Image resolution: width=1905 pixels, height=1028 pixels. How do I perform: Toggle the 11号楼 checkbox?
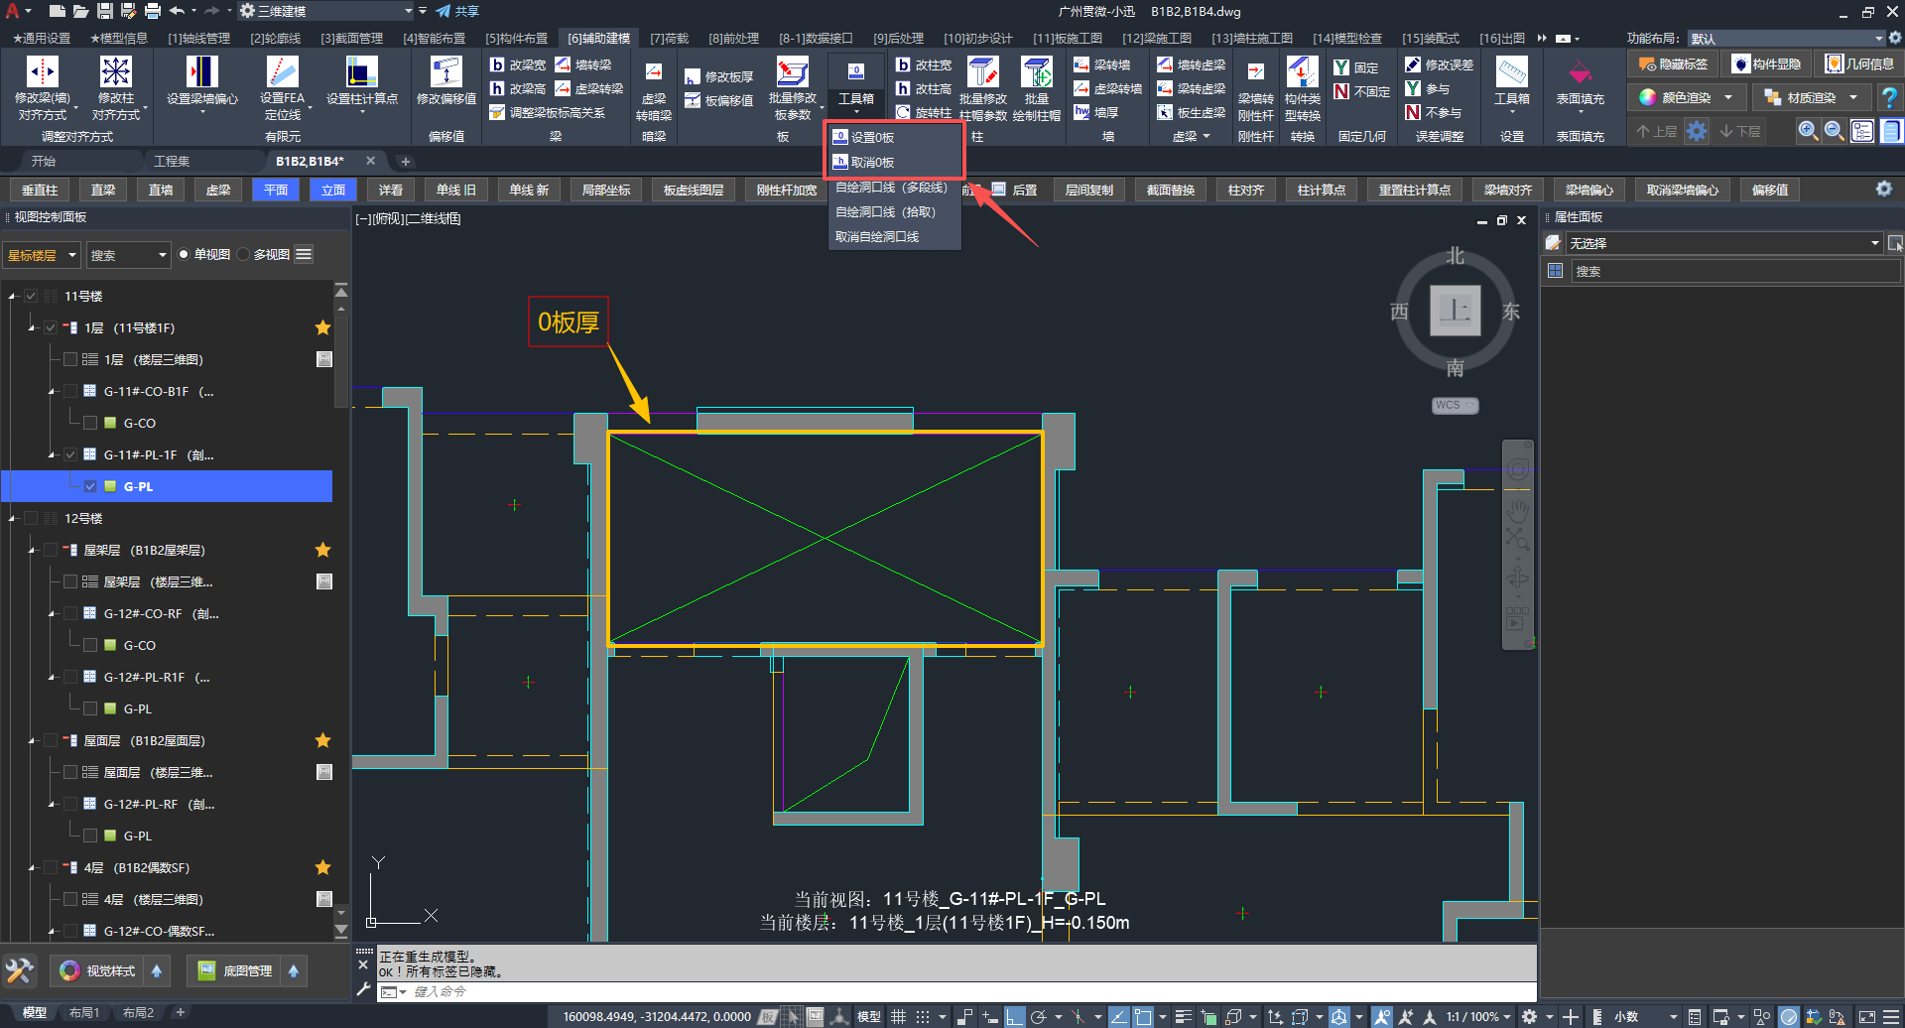[31, 296]
